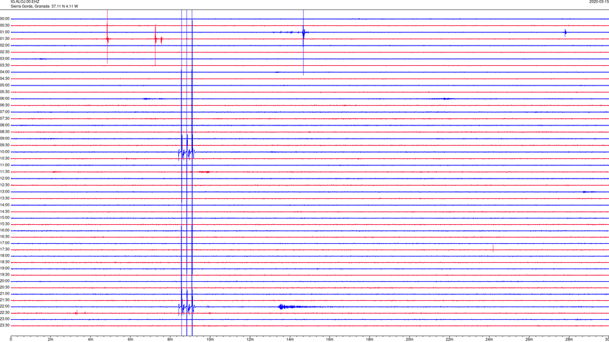
Task: Click the 16m axis tick label
Action: 330,339
